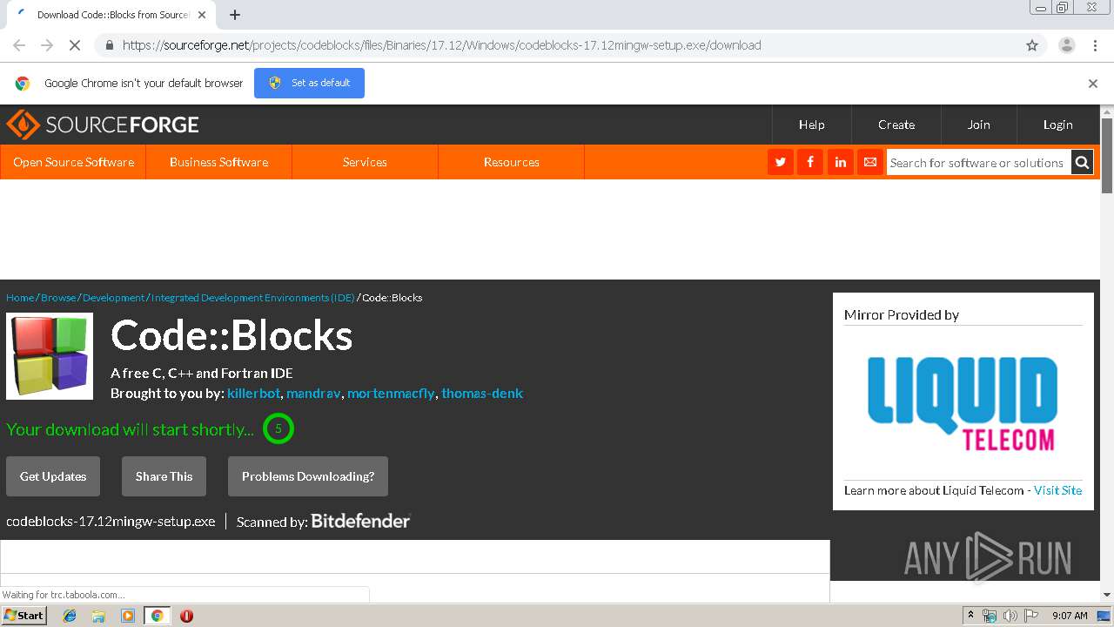Click the red Opera taskbar icon
Image resolution: width=1114 pixels, height=627 pixels.
point(186,616)
